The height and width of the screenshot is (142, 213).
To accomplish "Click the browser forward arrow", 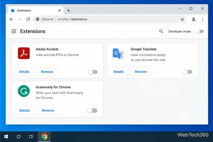I will point(20,19).
